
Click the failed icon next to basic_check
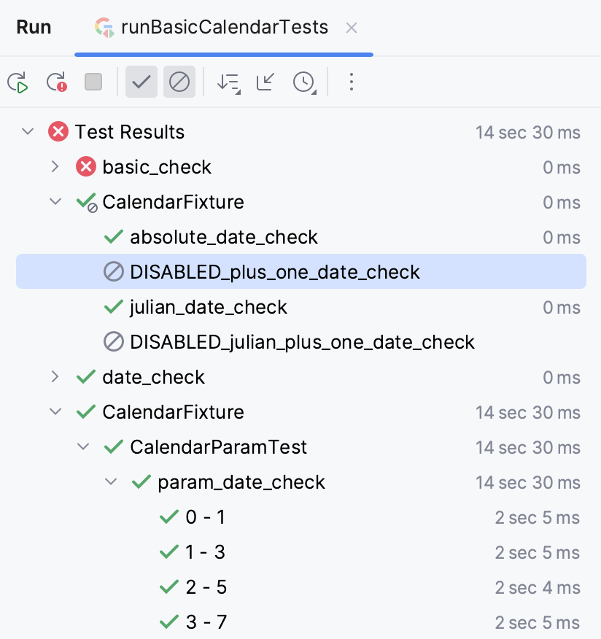(86, 166)
